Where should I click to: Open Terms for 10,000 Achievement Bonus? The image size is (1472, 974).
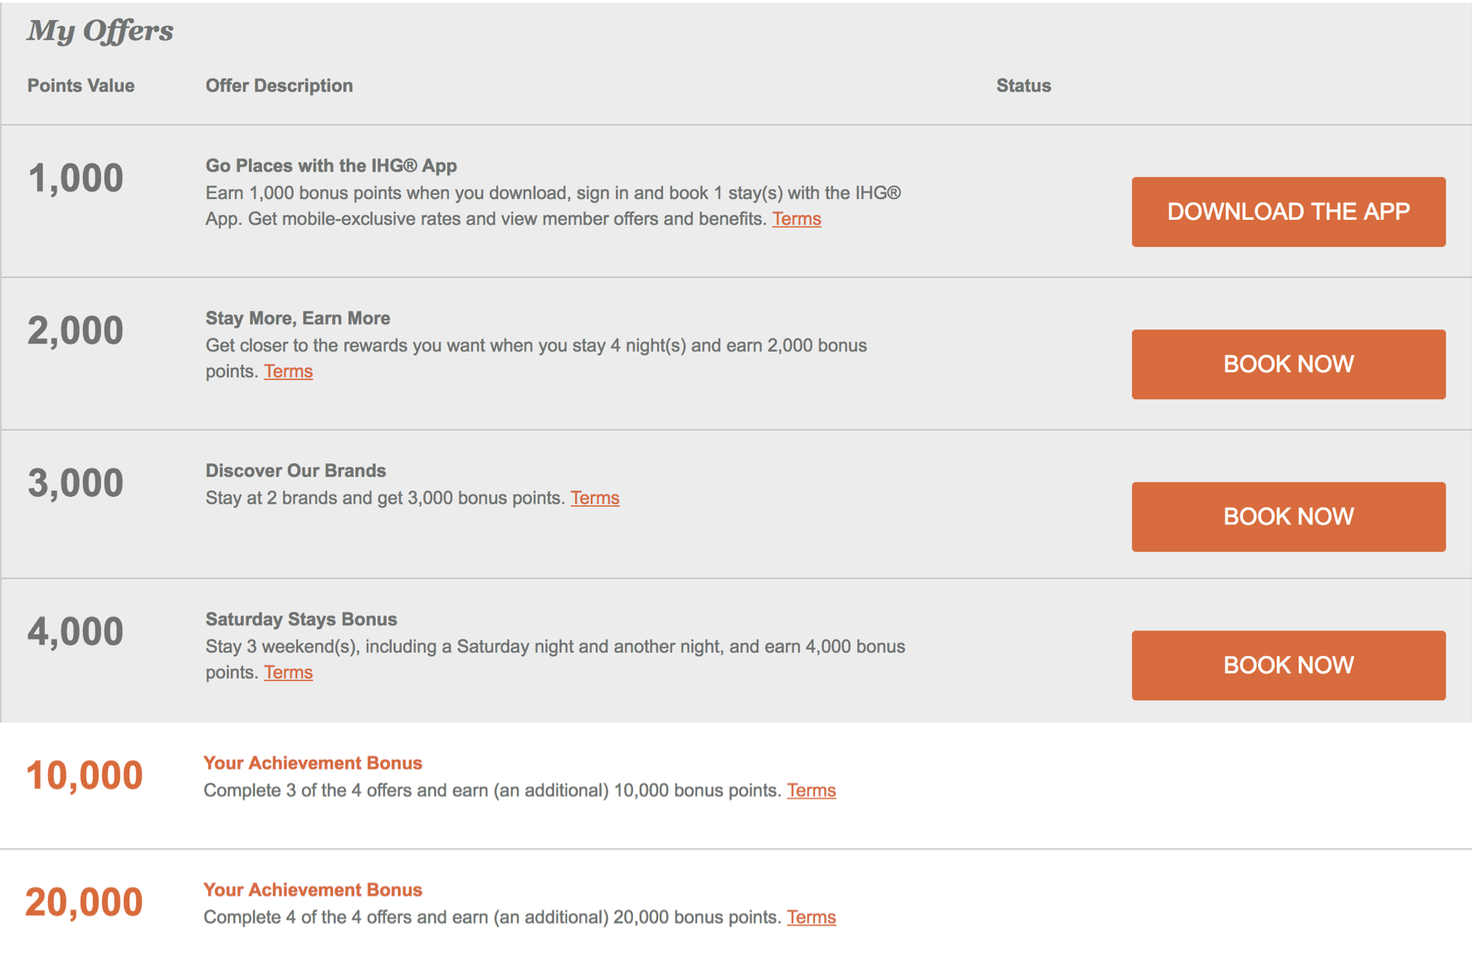(811, 791)
